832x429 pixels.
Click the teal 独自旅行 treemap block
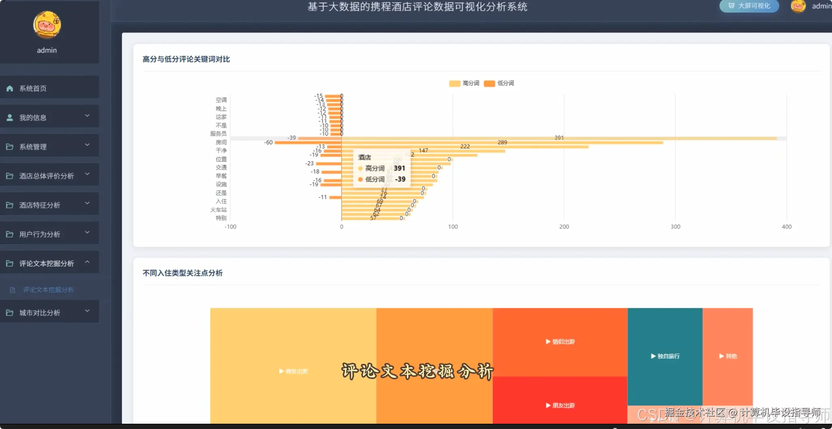click(x=665, y=356)
